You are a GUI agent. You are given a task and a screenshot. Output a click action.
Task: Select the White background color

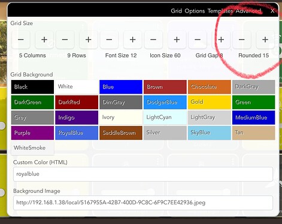click(x=77, y=87)
